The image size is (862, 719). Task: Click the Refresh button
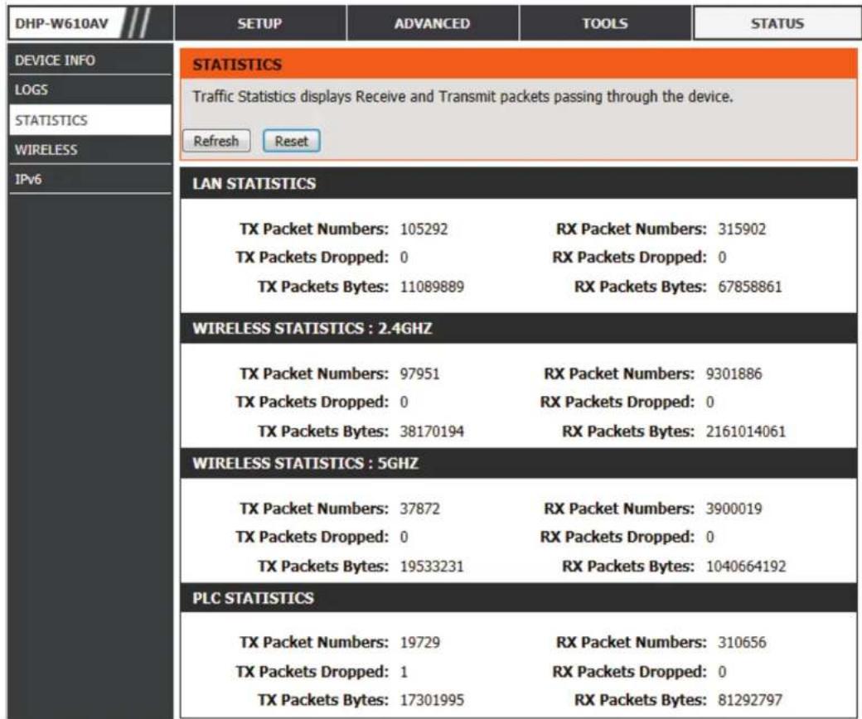click(216, 141)
